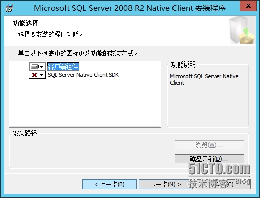Click the feature description text Microsoft SQL Server Native Client
The width and height of the screenshot is (260, 198).
click(204, 79)
